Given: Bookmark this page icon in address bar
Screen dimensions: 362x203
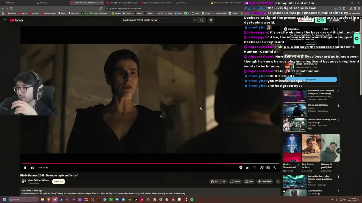Looking at the screenshot, I should [101, 8].
